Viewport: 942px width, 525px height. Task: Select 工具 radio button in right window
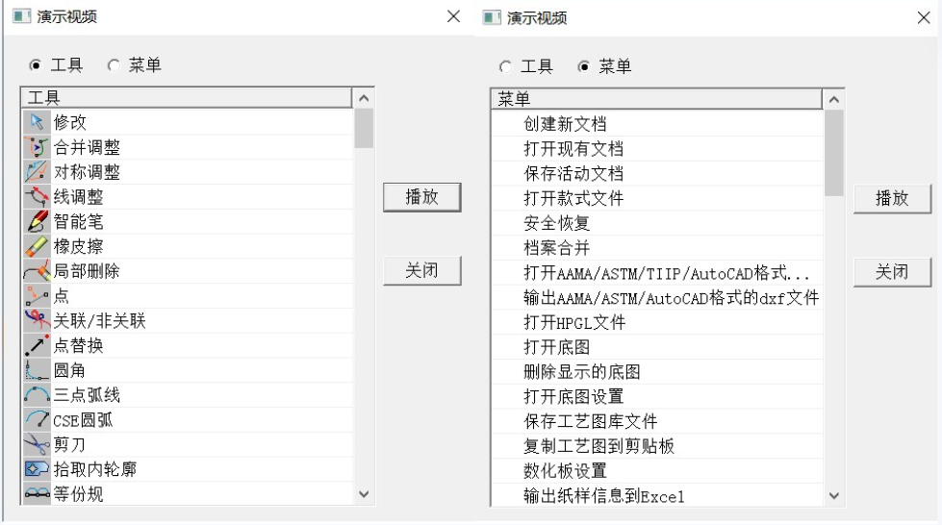[505, 66]
